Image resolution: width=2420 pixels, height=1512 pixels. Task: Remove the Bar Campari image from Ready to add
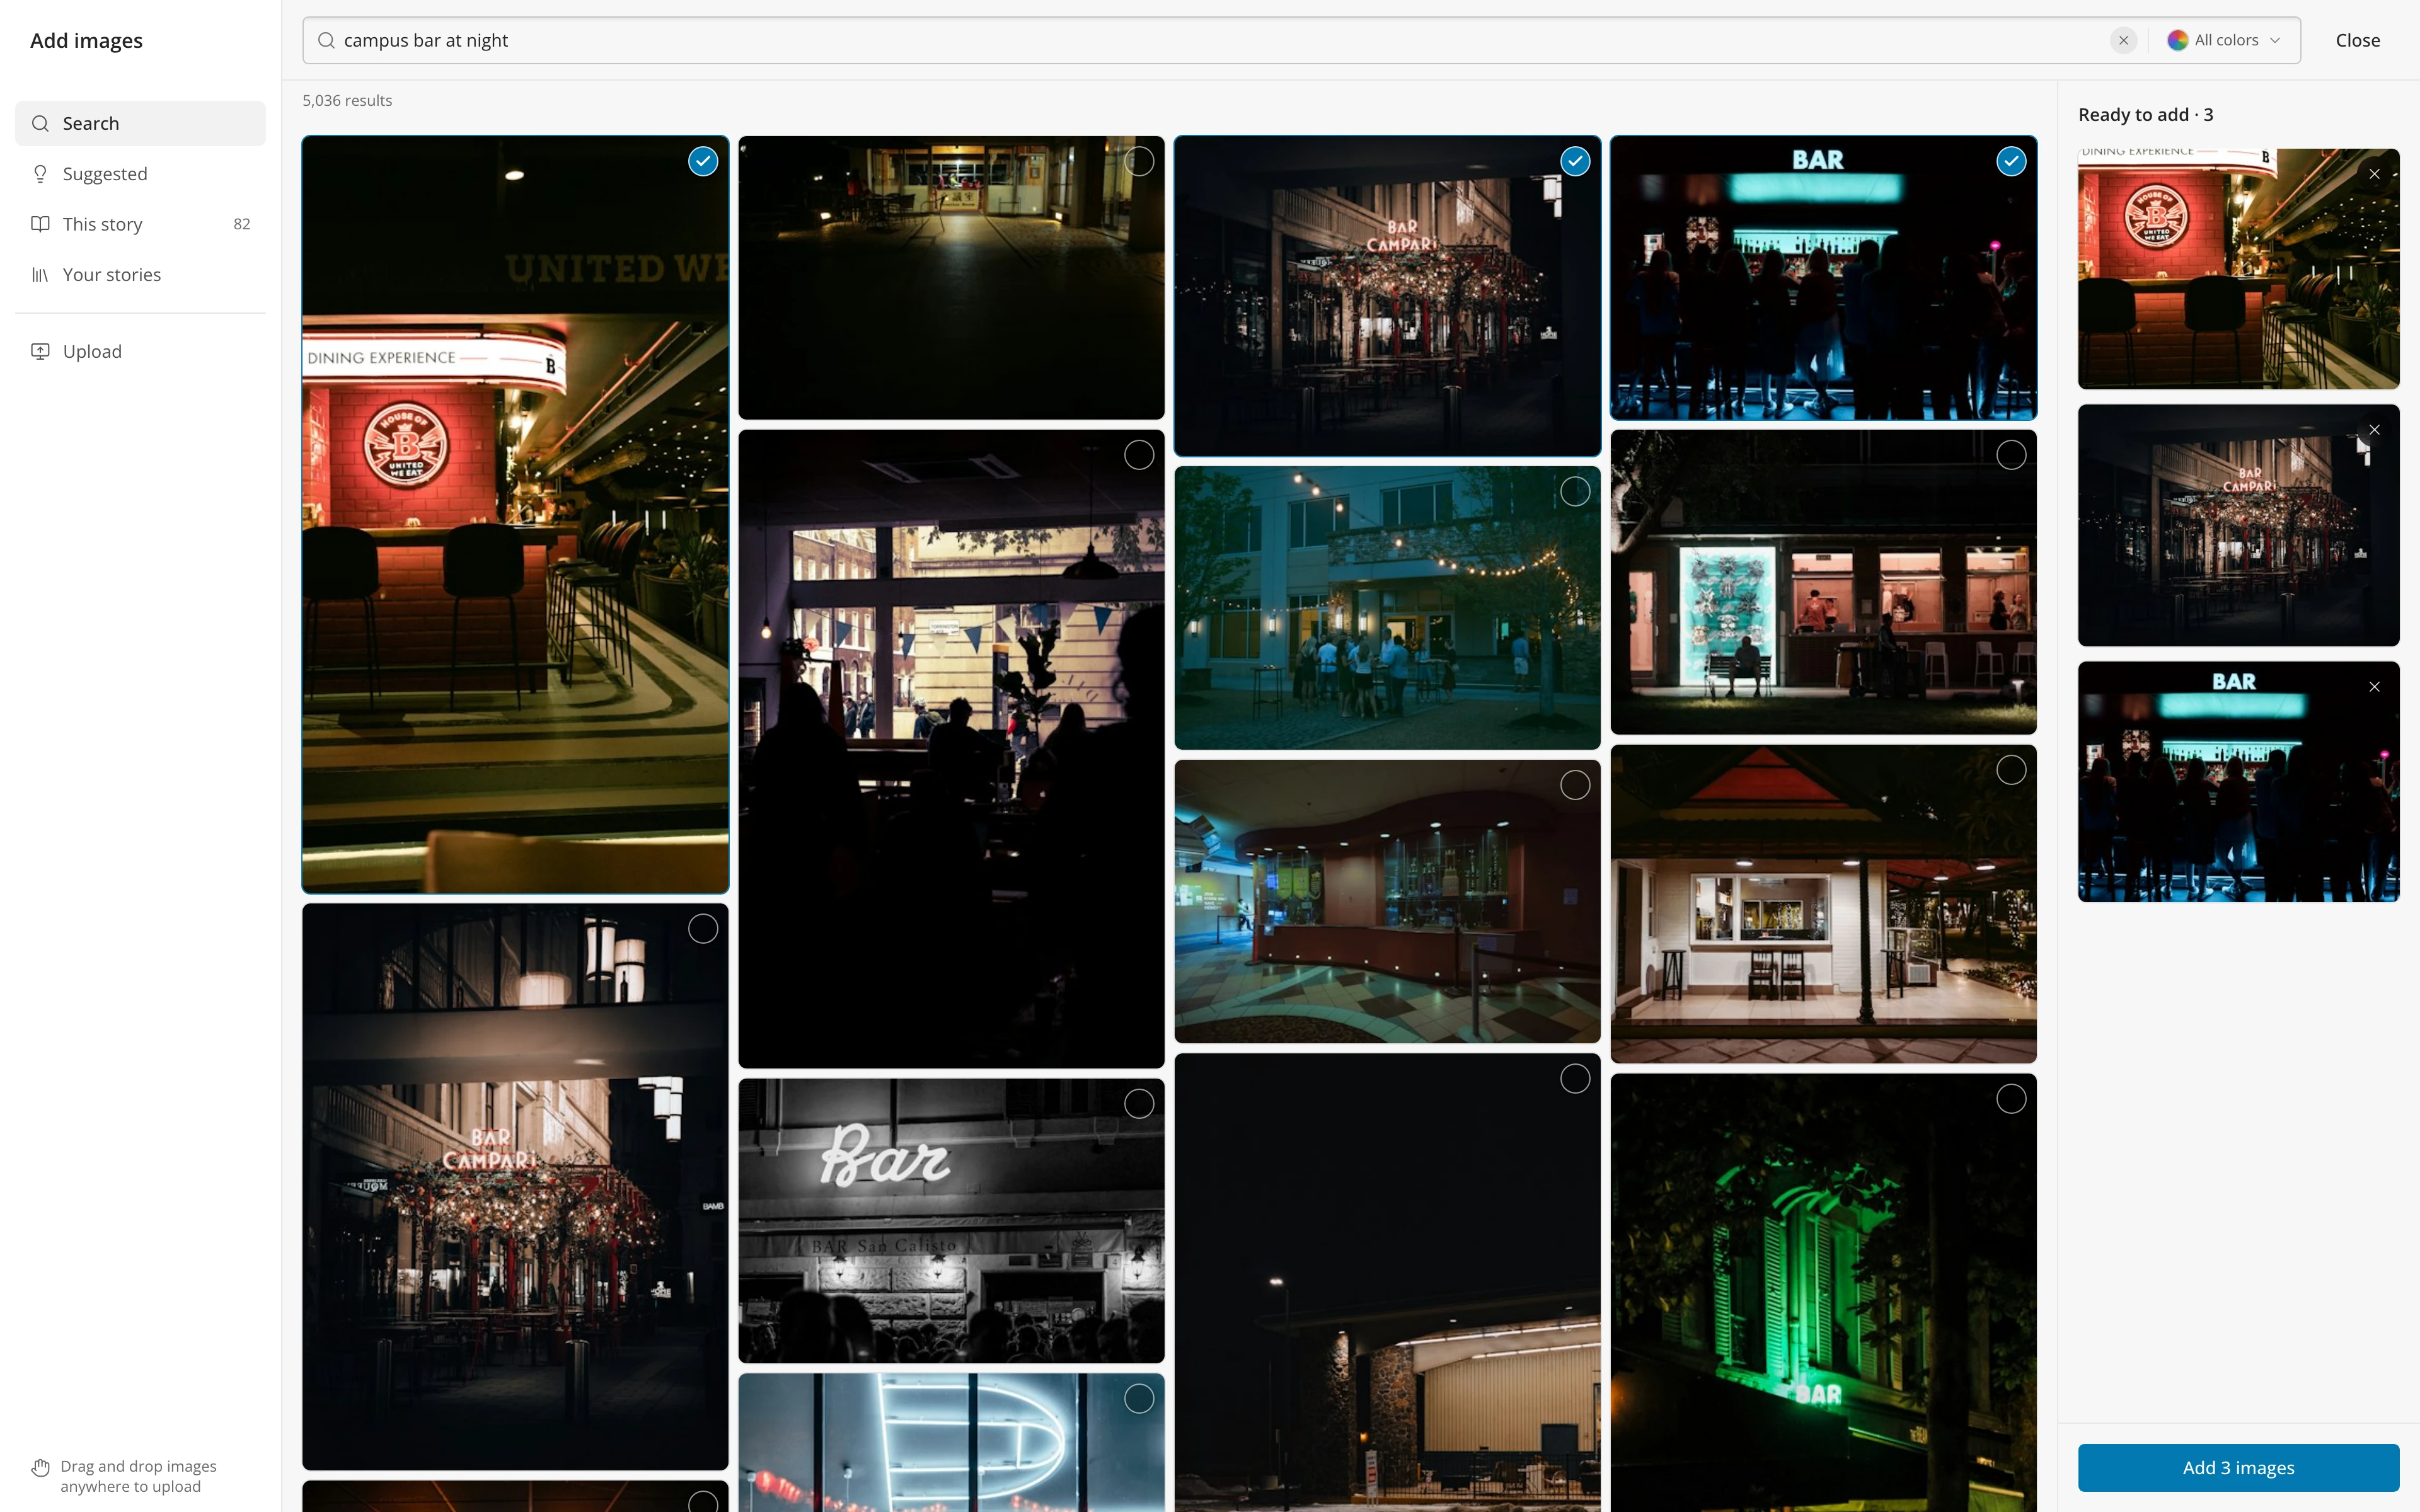click(2374, 430)
